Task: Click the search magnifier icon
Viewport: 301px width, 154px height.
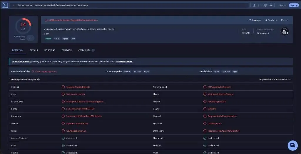Action: pos(14,5)
